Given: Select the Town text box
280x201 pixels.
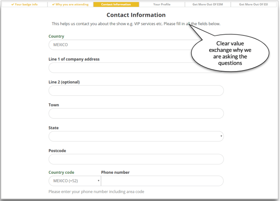Looking at the screenshot, I should coord(136,113).
